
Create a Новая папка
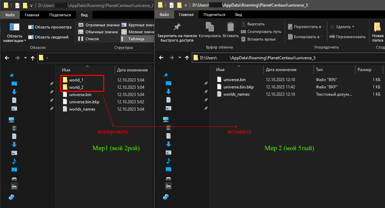click(377, 32)
